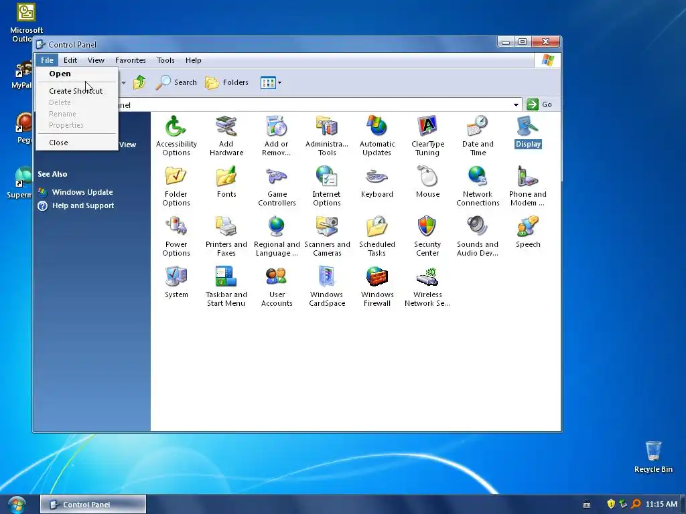Open the Back button history dropdown arrow
The image size is (686, 514).
click(124, 82)
